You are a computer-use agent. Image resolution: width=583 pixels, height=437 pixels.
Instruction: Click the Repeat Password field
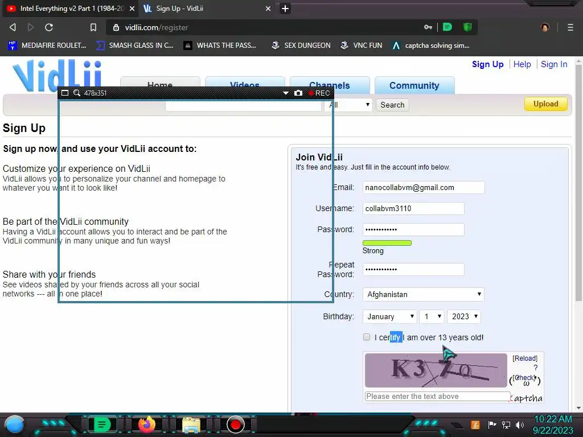(x=413, y=269)
